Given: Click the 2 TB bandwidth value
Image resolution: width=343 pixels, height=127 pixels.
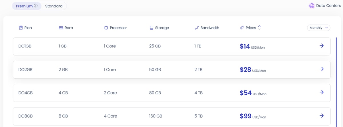Looking at the screenshot, I should 198,70.
